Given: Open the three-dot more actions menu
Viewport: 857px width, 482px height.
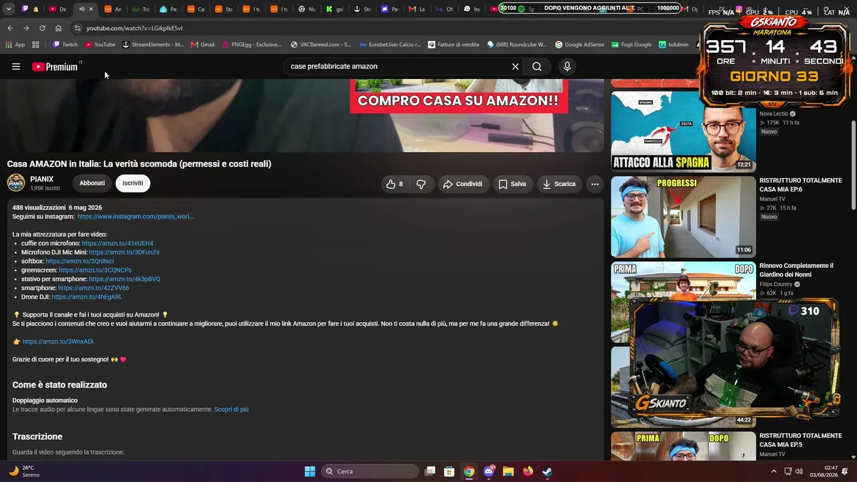Looking at the screenshot, I should point(595,184).
